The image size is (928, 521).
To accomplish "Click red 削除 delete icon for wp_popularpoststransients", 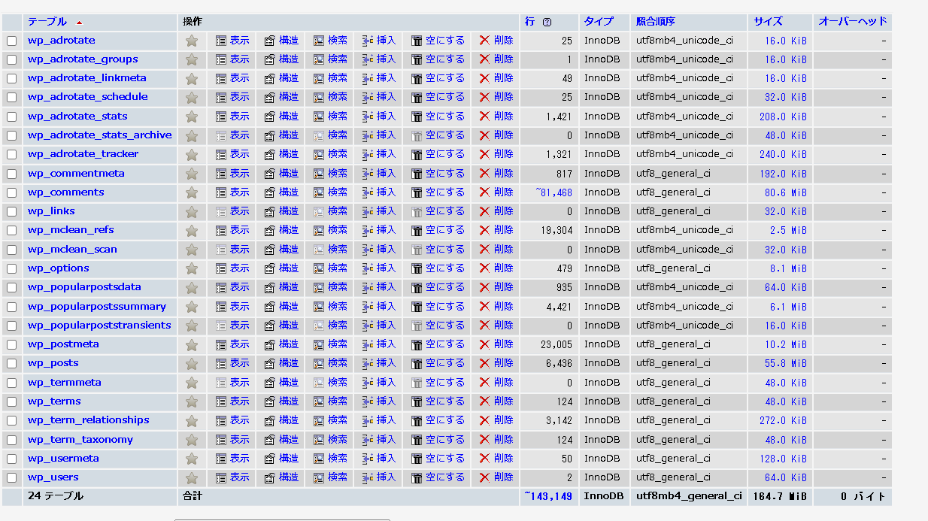I will [x=485, y=326].
